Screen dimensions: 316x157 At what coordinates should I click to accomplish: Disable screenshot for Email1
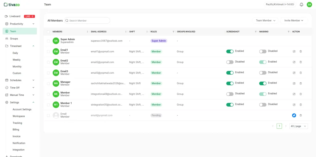(230, 51)
